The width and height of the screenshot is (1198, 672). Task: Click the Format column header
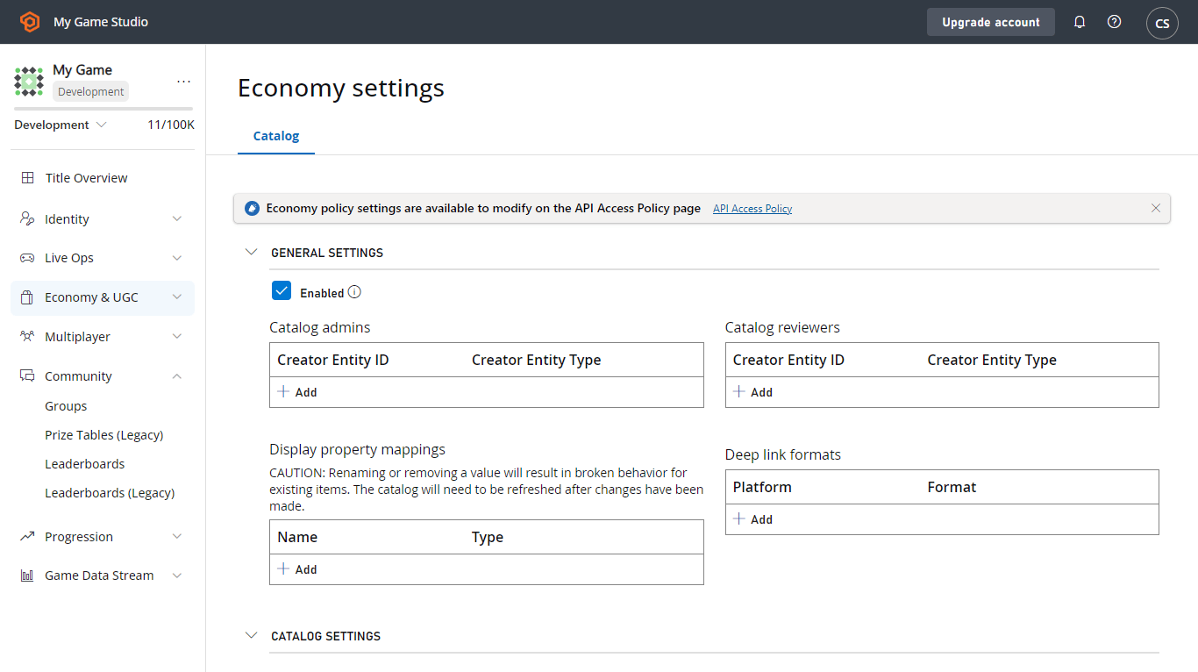click(952, 487)
